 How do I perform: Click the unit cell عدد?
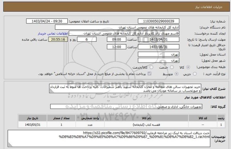coord(90,125)
